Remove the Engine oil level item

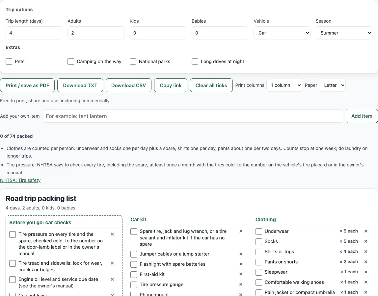[x=112, y=279]
